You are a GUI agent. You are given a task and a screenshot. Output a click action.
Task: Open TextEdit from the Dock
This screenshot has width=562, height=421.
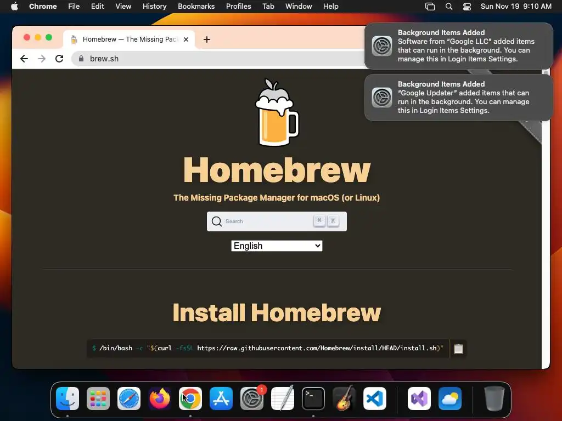[x=283, y=399]
